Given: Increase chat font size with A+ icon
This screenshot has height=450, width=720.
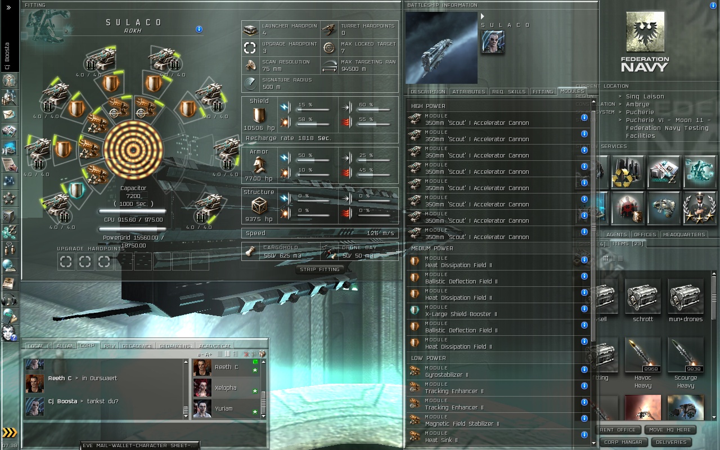Looking at the screenshot, I should pos(209,354).
